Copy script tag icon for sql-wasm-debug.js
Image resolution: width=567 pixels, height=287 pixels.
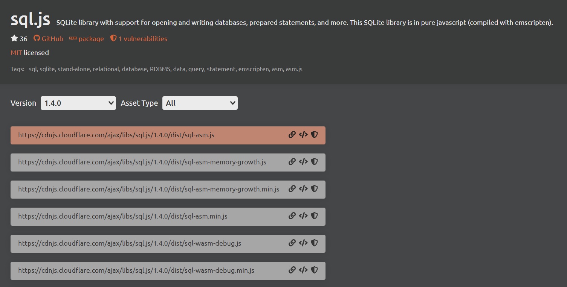click(x=303, y=243)
